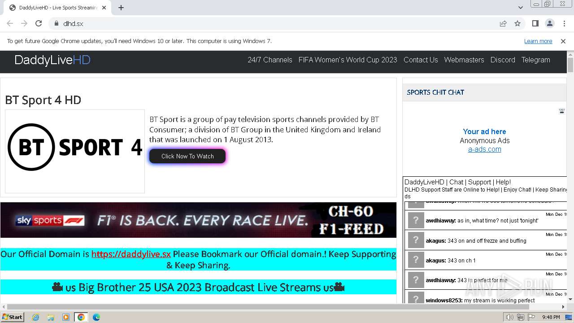Image resolution: width=574 pixels, height=323 pixels.
Task: Open 24/7 Channels menu
Action: 270,60
